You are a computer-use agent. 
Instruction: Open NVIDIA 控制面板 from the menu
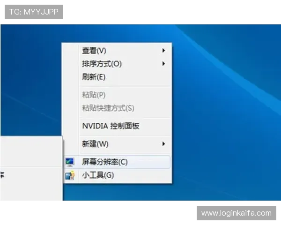pyautogui.click(x=111, y=126)
